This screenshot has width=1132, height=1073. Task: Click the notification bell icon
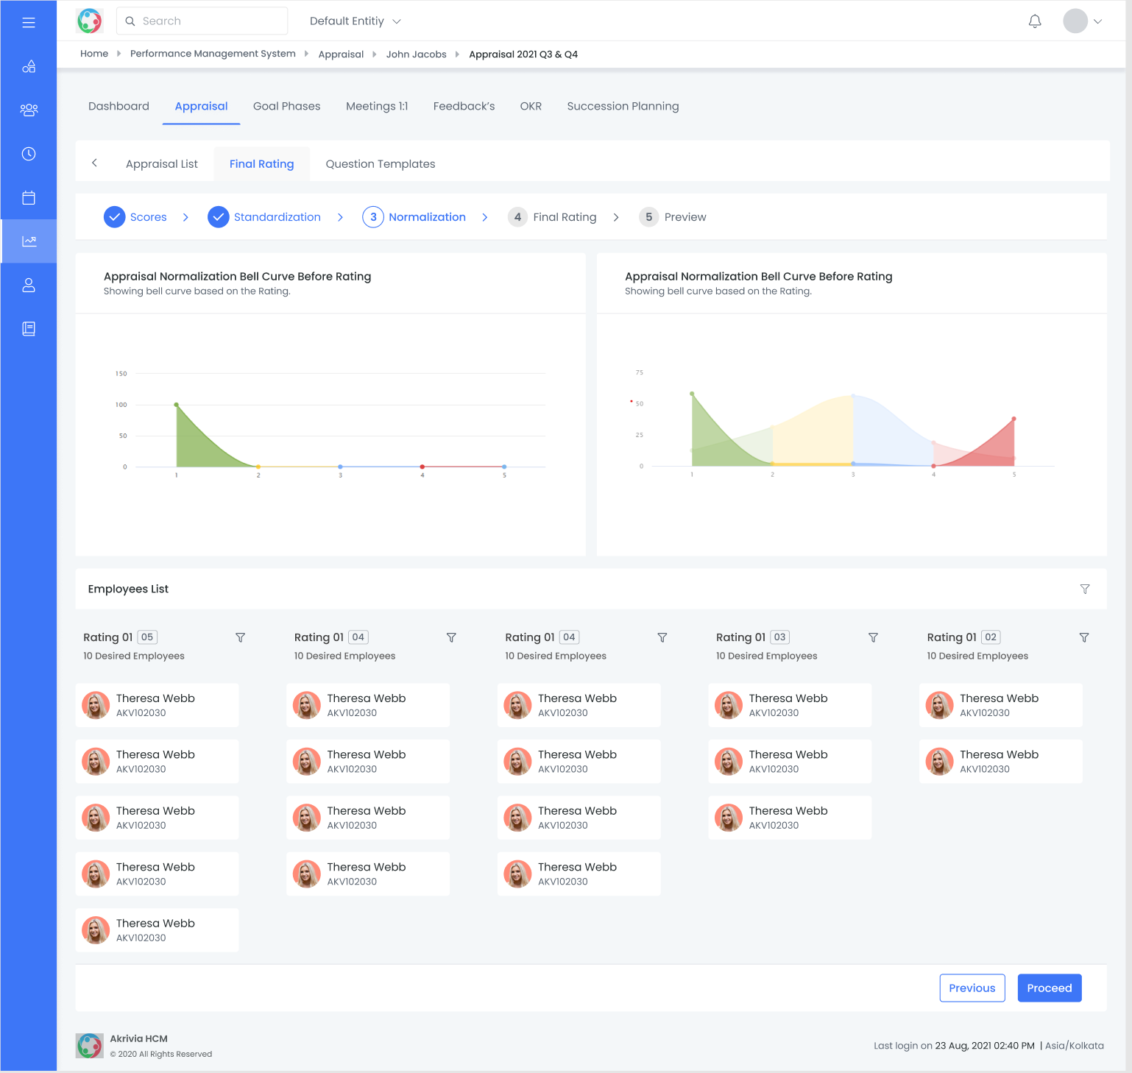point(1034,21)
